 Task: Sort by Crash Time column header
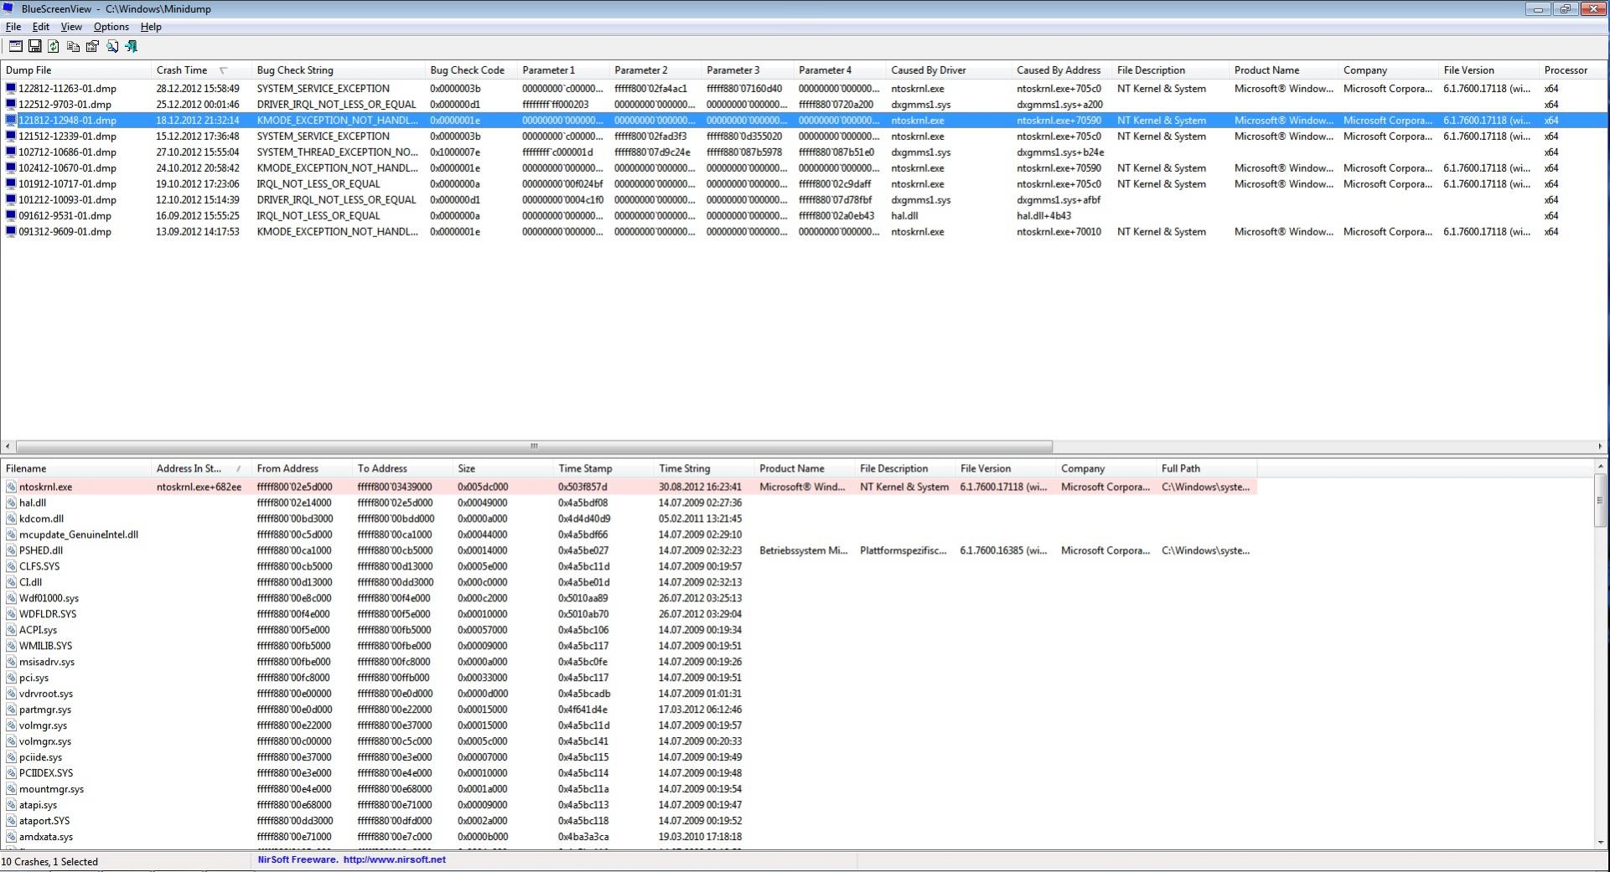pyautogui.click(x=201, y=70)
